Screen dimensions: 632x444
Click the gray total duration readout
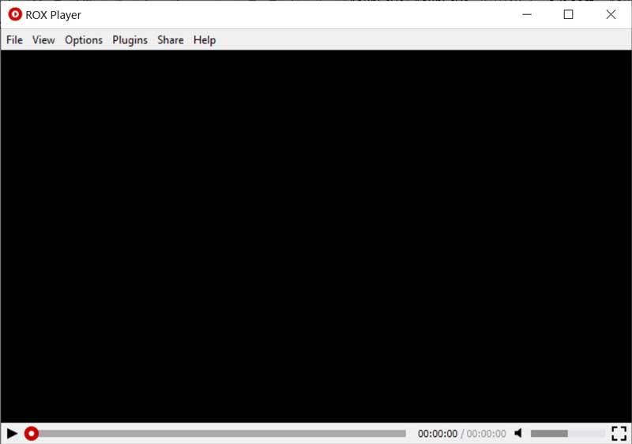(486, 434)
